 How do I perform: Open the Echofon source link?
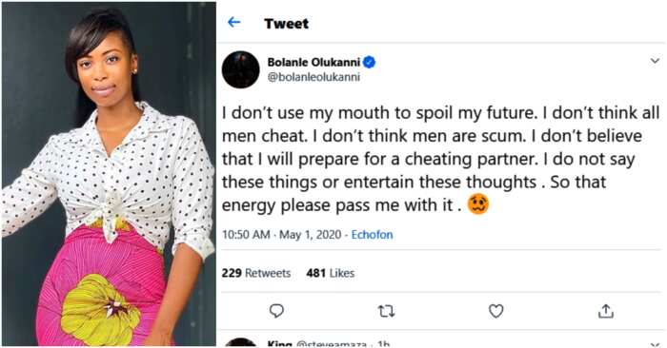(x=372, y=235)
